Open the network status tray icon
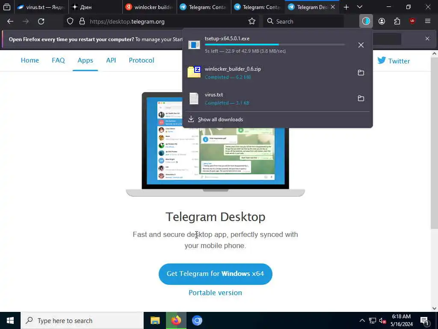The image size is (438, 329). pos(373,320)
